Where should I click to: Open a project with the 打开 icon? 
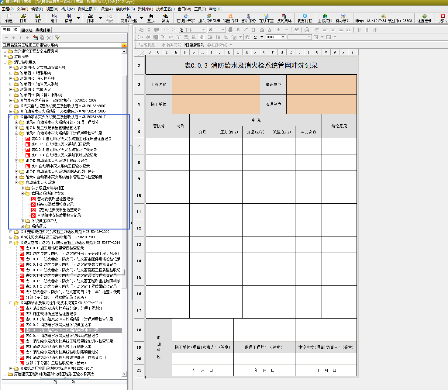[23, 18]
